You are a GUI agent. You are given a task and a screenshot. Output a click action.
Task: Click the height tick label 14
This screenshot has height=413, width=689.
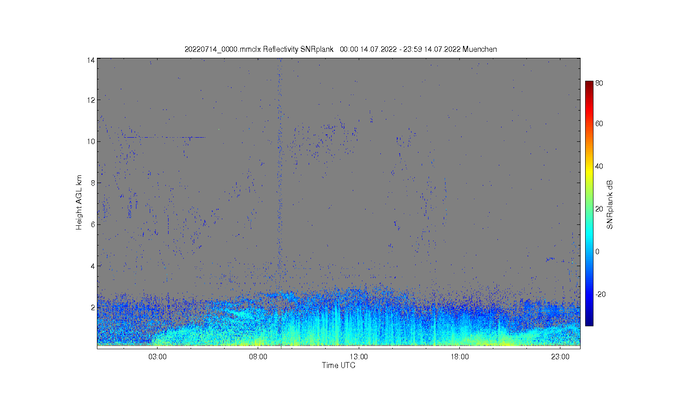tap(91, 60)
